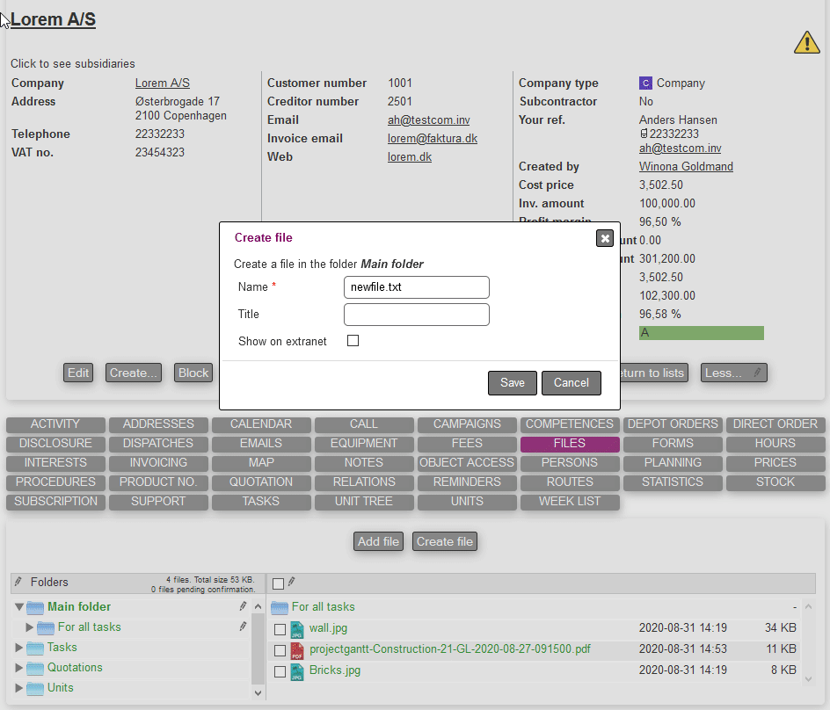This screenshot has width=830, height=710.
Task: Switch to the CALENDAR tab
Action: coord(261,424)
